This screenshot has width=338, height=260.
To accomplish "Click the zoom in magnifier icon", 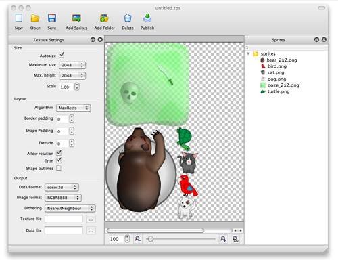I will (x=223, y=239).
